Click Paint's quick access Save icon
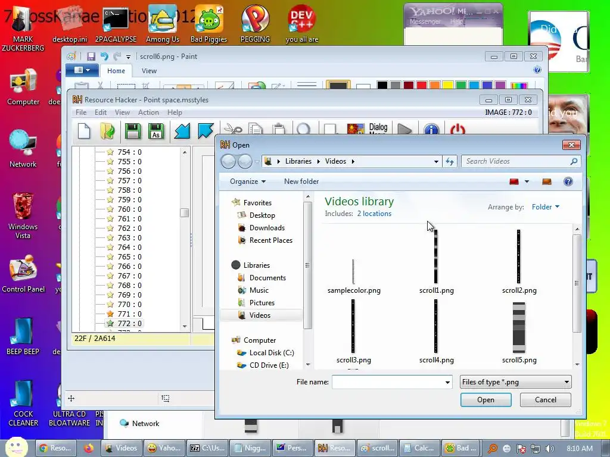Image resolution: width=610 pixels, height=457 pixels. 91,57
